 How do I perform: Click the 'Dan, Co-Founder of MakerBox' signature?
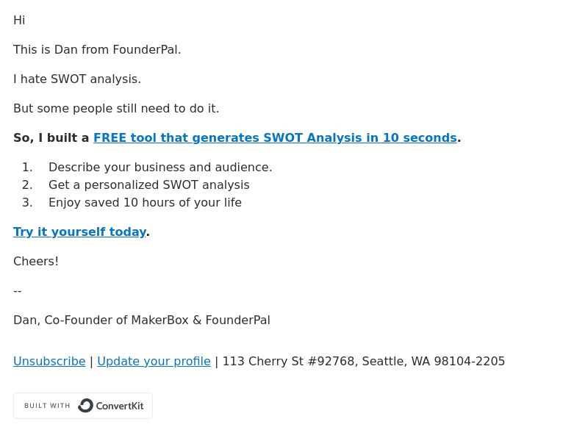pos(142,320)
